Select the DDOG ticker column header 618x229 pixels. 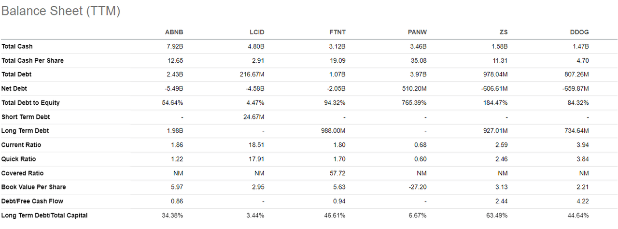click(x=579, y=32)
